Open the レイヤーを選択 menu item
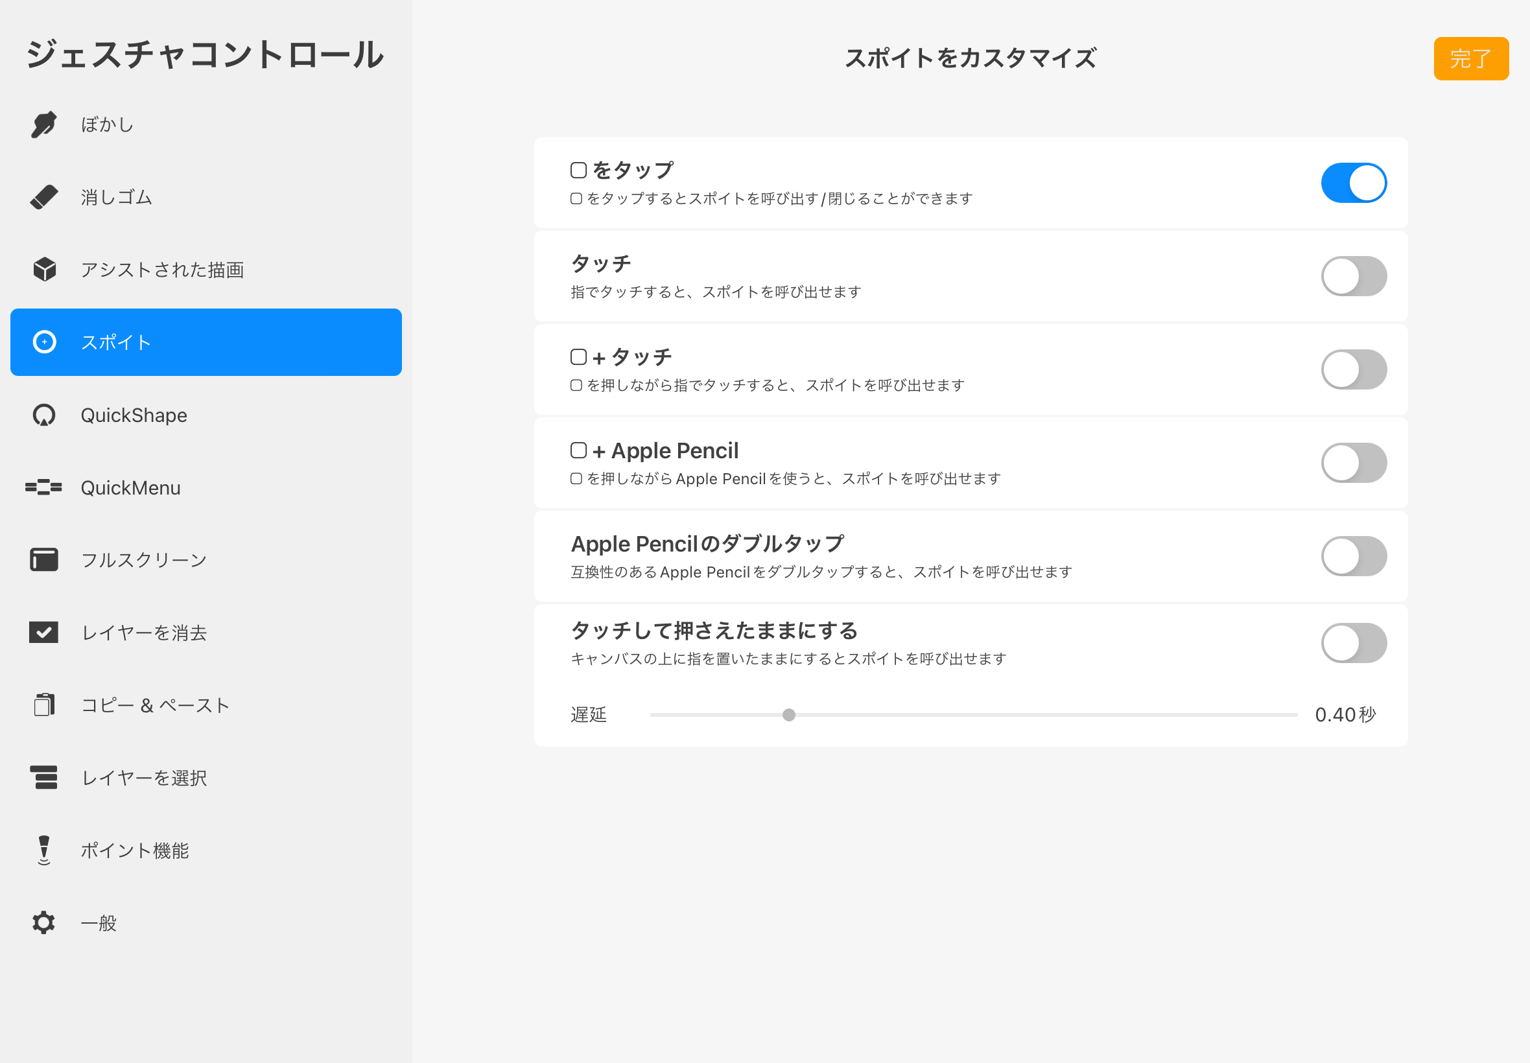Screen dimensions: 1530x1063 tap(144, 777)
